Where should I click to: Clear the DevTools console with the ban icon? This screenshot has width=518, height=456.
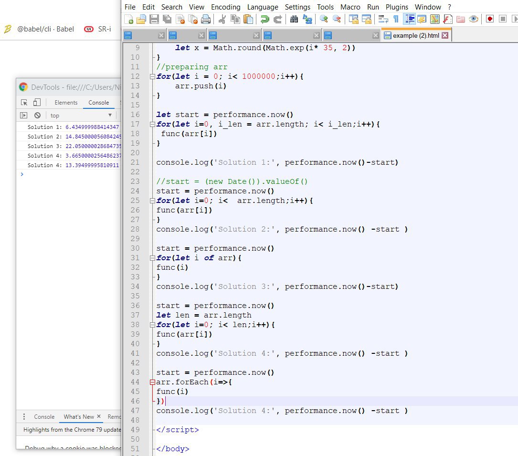pyautogui.click(x=37, y=116)
